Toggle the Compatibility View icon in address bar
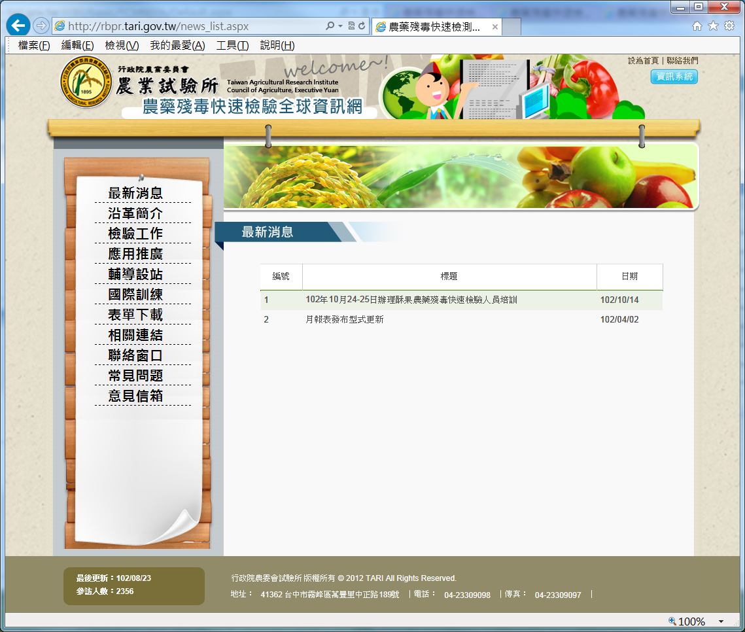Screen dimensions: 745x632 [x=351, y=26]
